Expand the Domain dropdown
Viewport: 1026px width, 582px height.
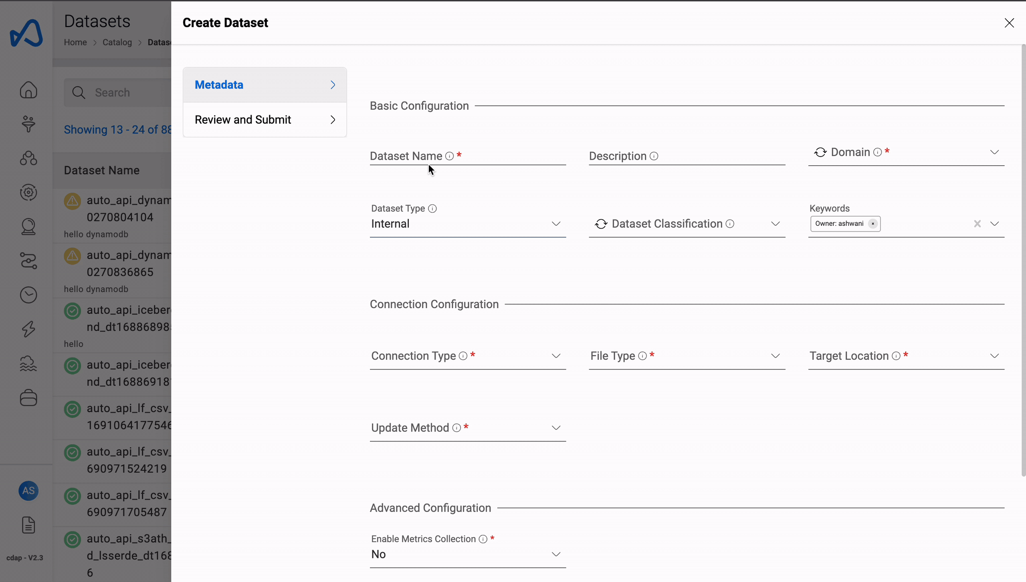994,152
